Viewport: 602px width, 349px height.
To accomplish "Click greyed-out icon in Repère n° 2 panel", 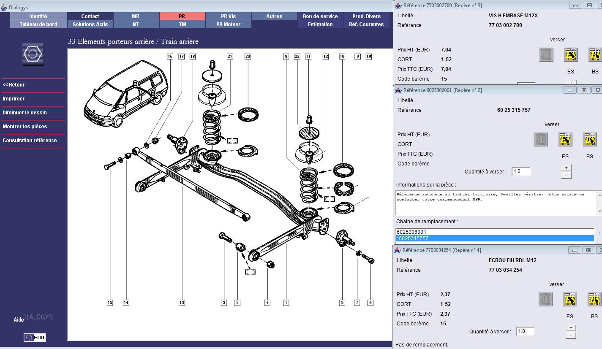I will point(541,140).
